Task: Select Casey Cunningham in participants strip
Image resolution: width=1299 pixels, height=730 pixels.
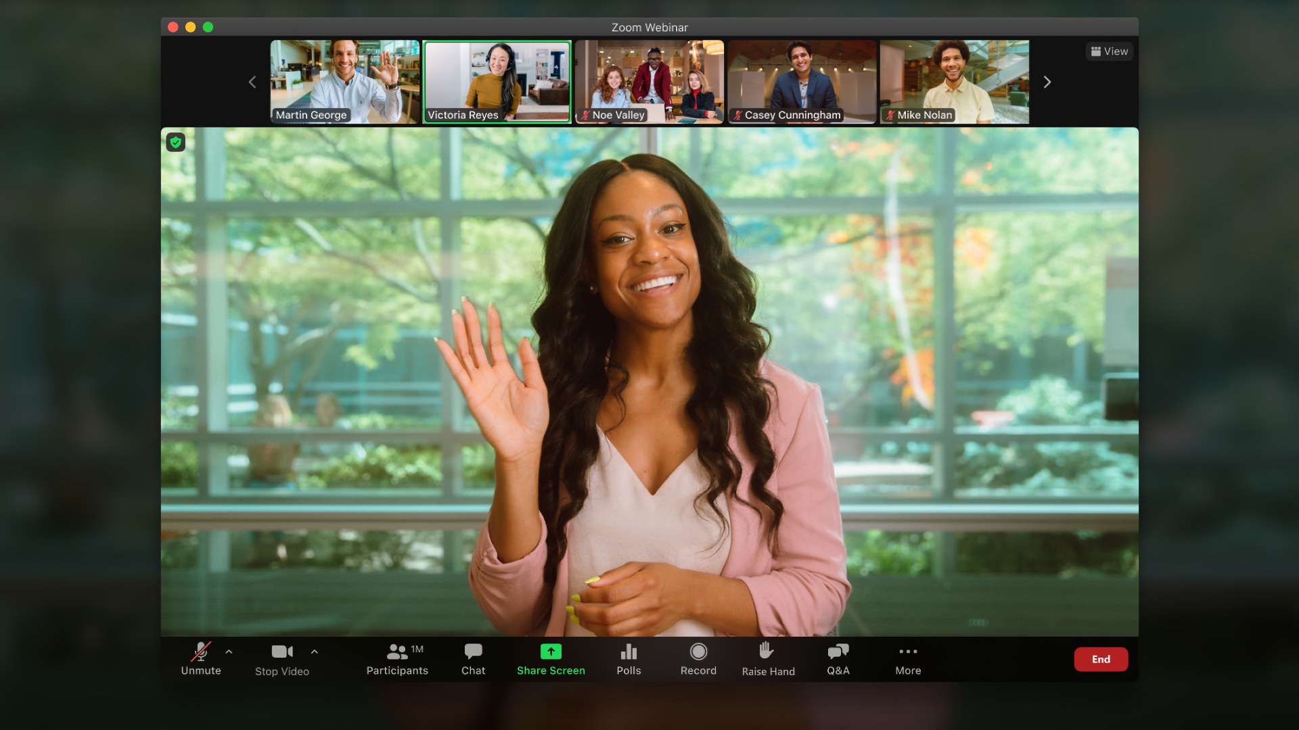Action: pyautogui.click(x=801, y=82)
